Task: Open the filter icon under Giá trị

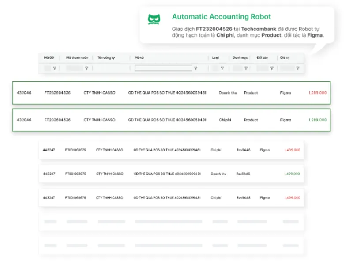Action: point(297,68)
